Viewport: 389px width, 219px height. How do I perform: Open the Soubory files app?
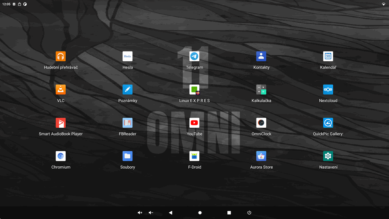point(128,156)
